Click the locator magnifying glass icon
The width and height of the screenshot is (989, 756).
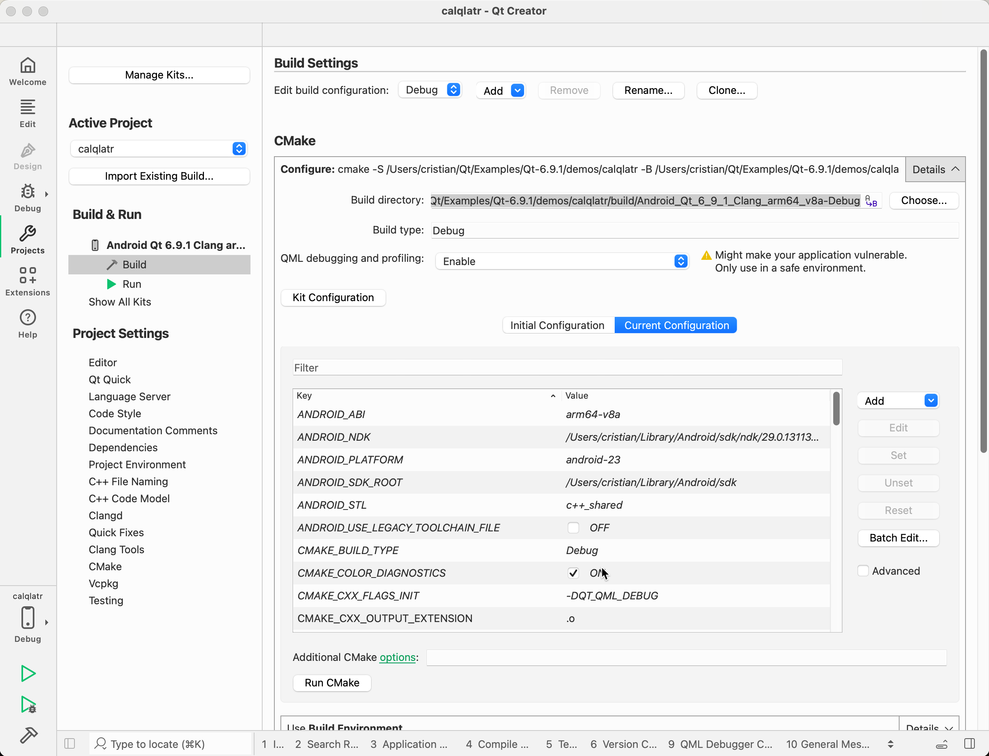[x=101, y=743]
